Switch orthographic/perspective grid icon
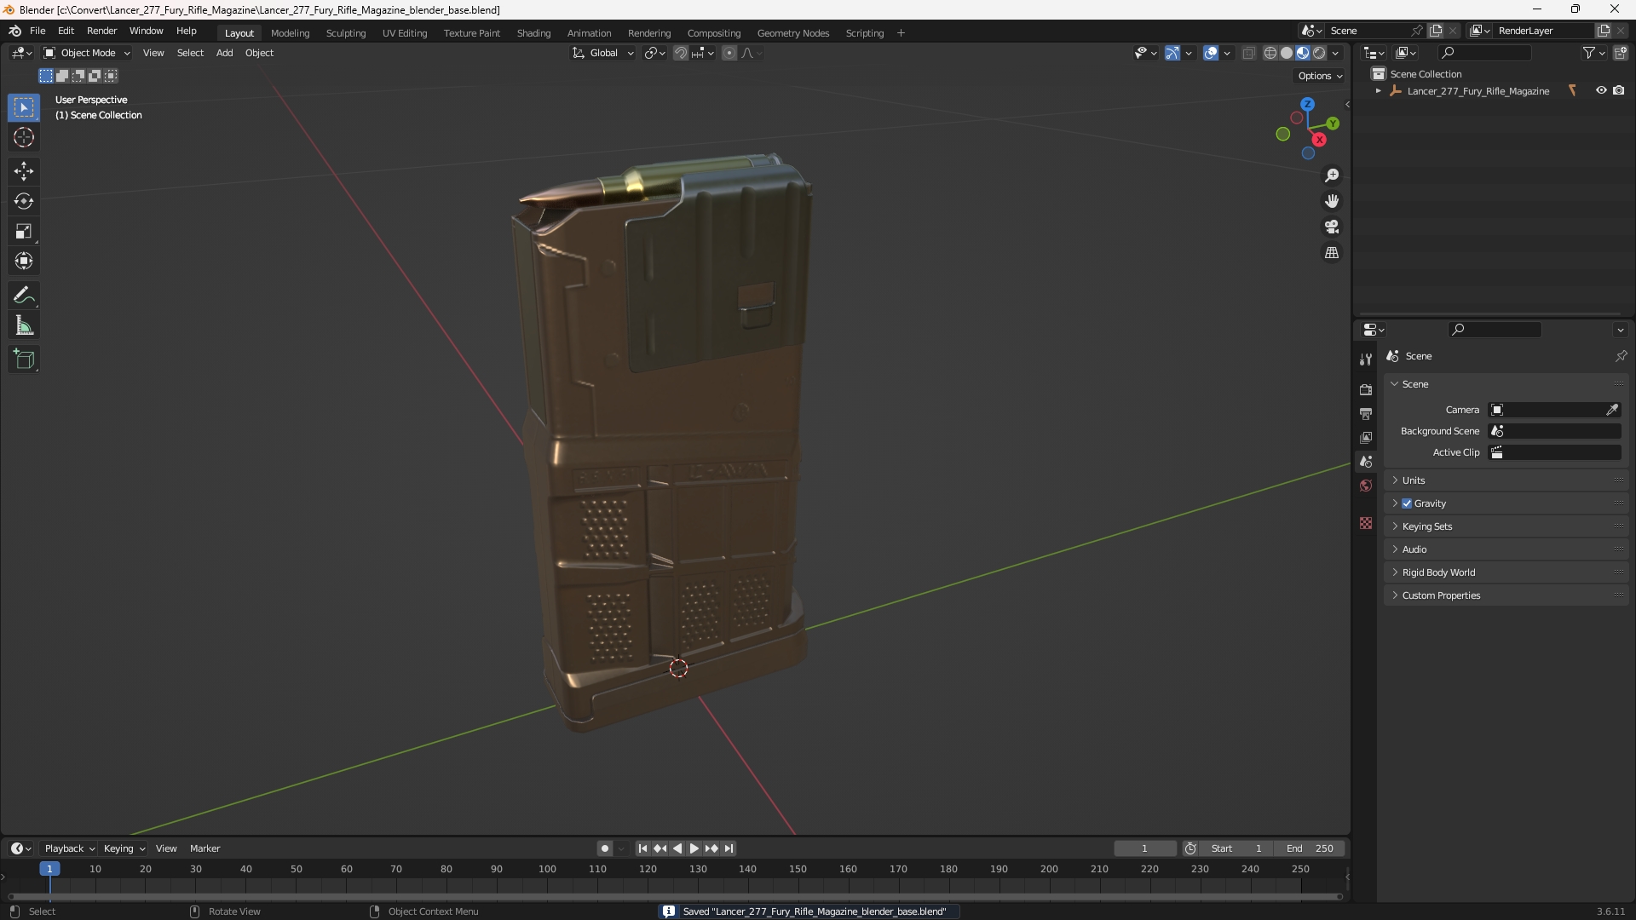The image size is (1636, 920). pos(1332,253)
